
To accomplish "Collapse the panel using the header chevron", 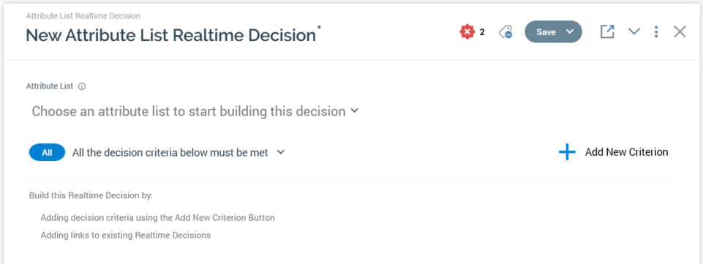I will tap(634, 32).
